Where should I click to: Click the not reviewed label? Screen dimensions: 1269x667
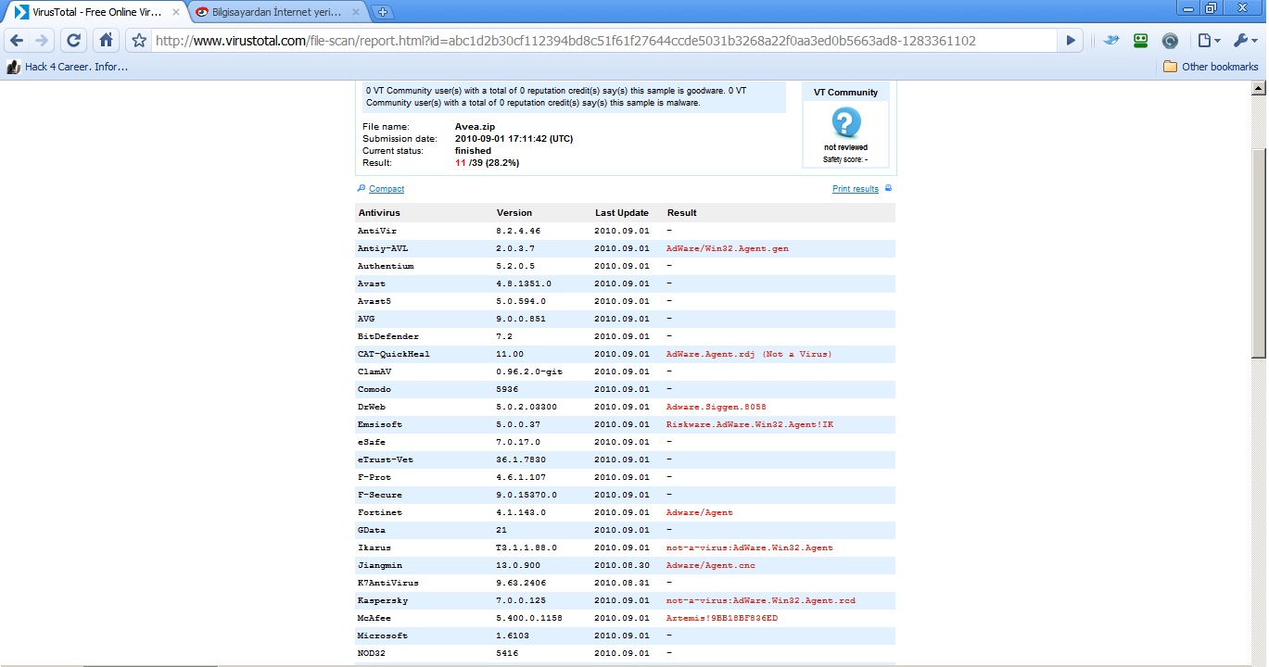[846, 147]
